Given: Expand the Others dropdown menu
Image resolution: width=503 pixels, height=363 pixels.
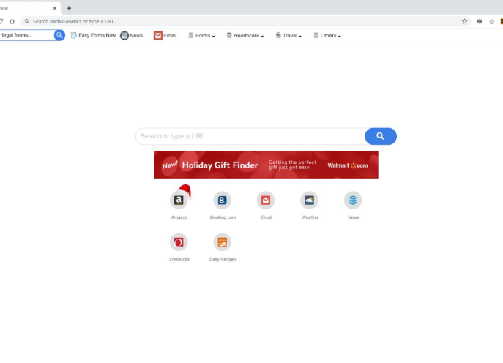Looking at the screenshot, I should coord(327,35).
